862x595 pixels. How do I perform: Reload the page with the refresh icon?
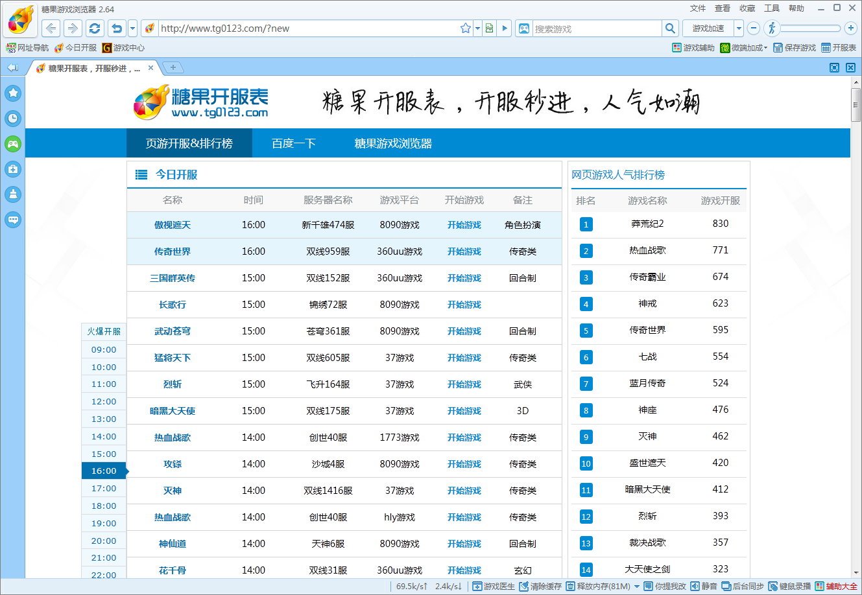coord(95,28)
